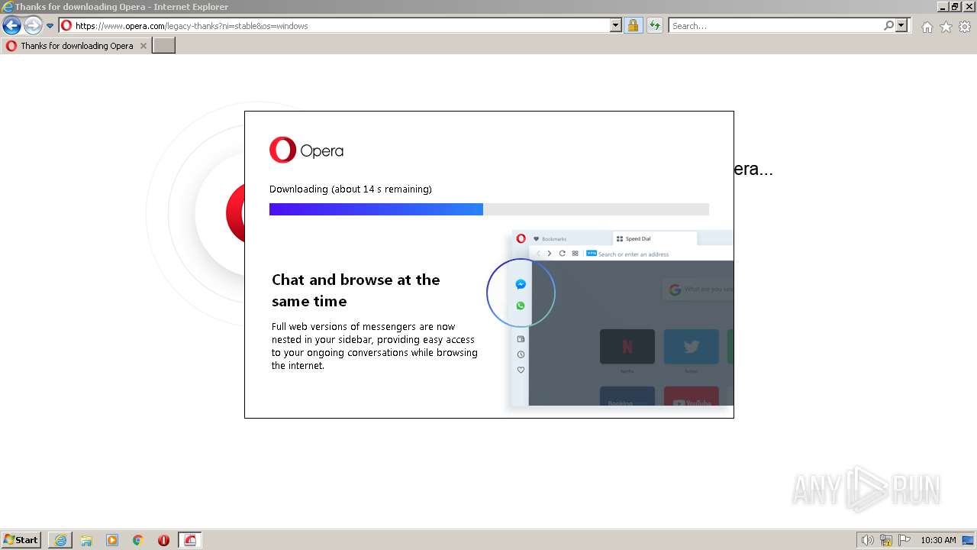Click the YouTube speed dial tile
977x550 pixels.
point(692,396)
